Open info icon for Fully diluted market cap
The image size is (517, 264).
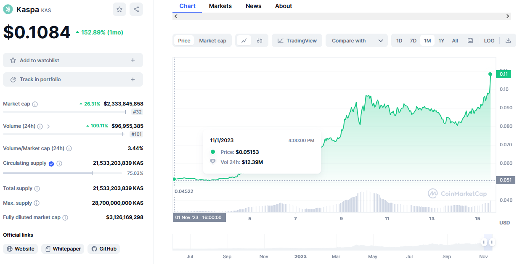(x=65, y=218)
